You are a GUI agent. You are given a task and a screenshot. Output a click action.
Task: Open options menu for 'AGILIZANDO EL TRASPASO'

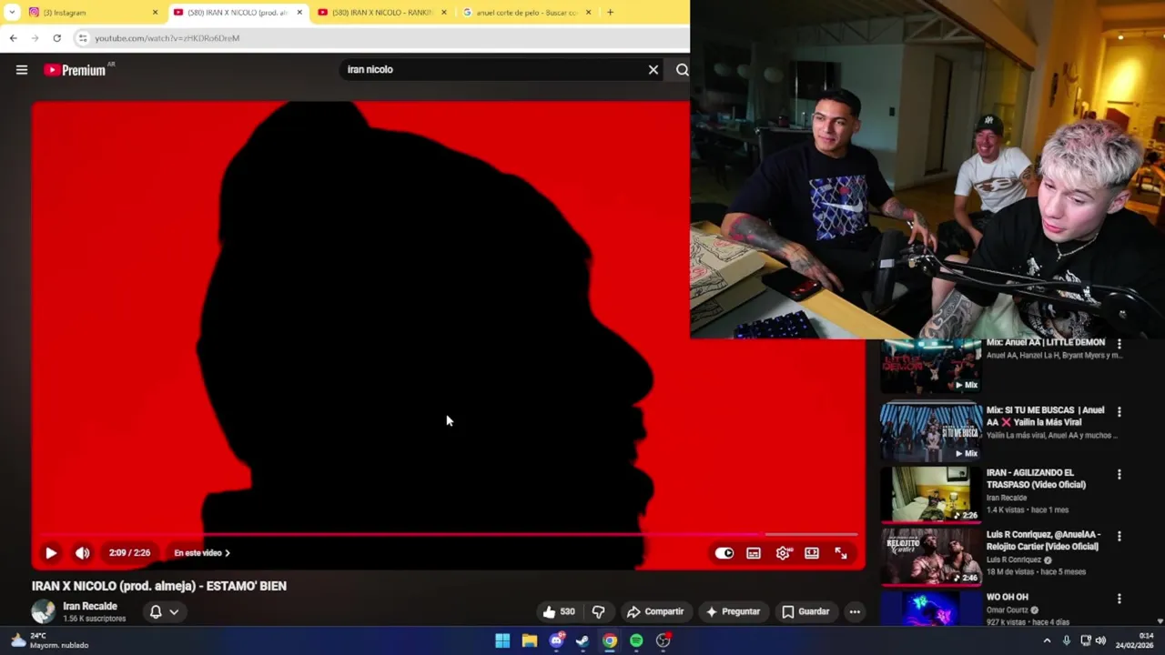click(1119, 475)
